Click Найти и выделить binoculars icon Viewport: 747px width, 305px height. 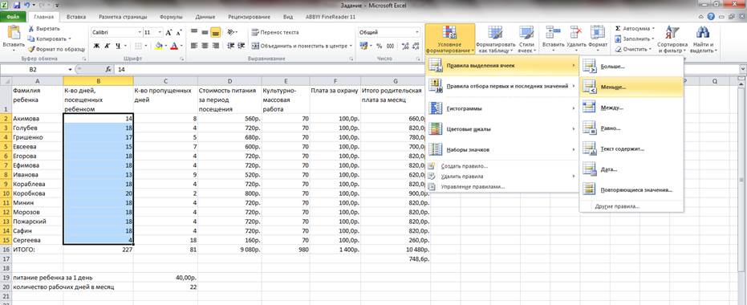703,32
